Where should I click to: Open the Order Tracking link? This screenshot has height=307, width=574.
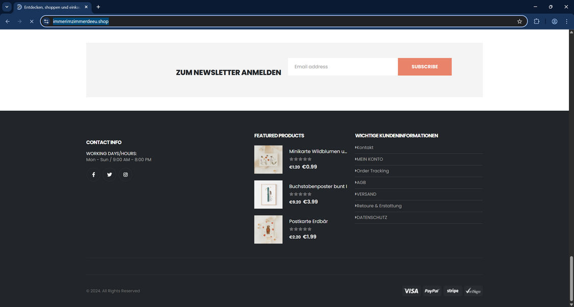[x=372, y=171]
